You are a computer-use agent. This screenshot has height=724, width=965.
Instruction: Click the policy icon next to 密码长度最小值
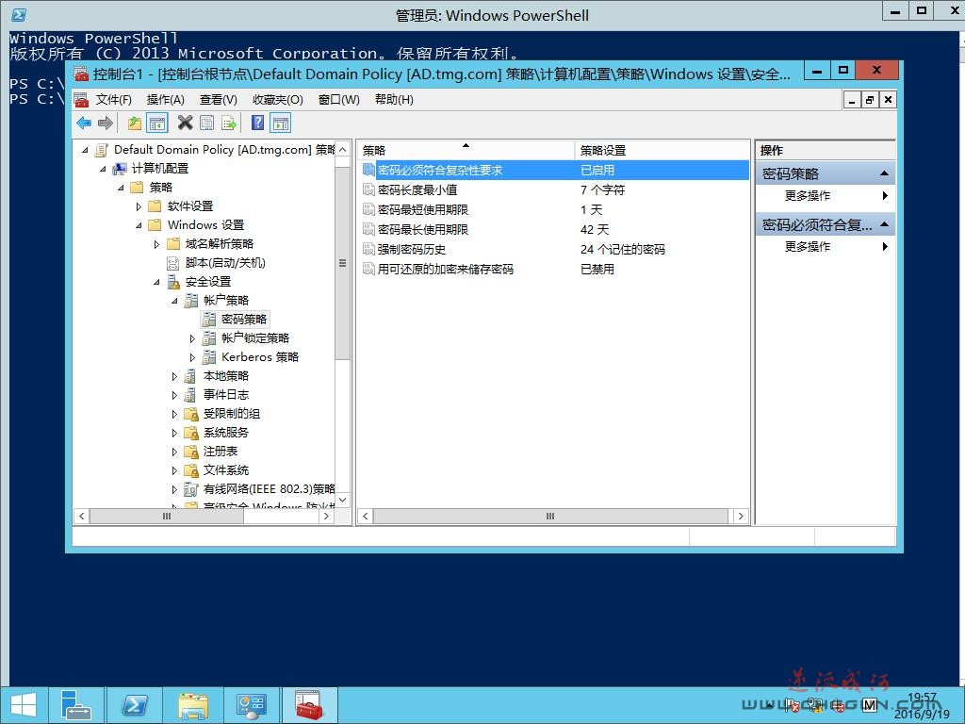[x=368, y=189]
